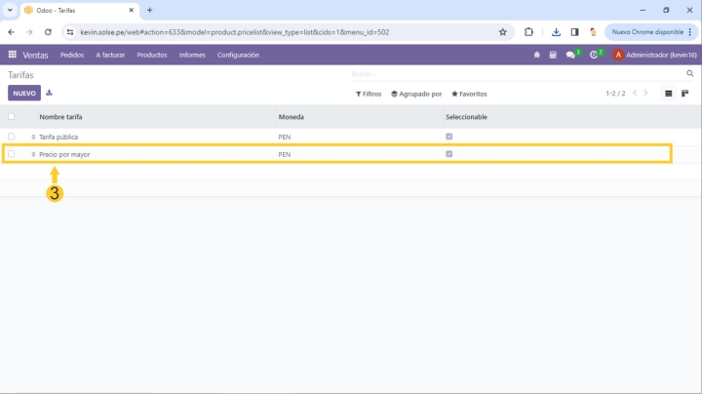This screenshot has width=702, height=394.
Task: Check the Precio por mayor row checkbox
Action: tap(12, 154)
